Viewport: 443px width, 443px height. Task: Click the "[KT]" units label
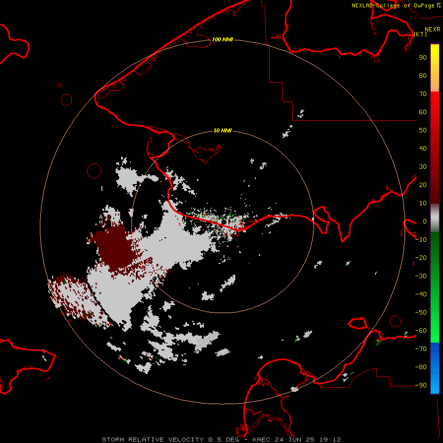420,34
